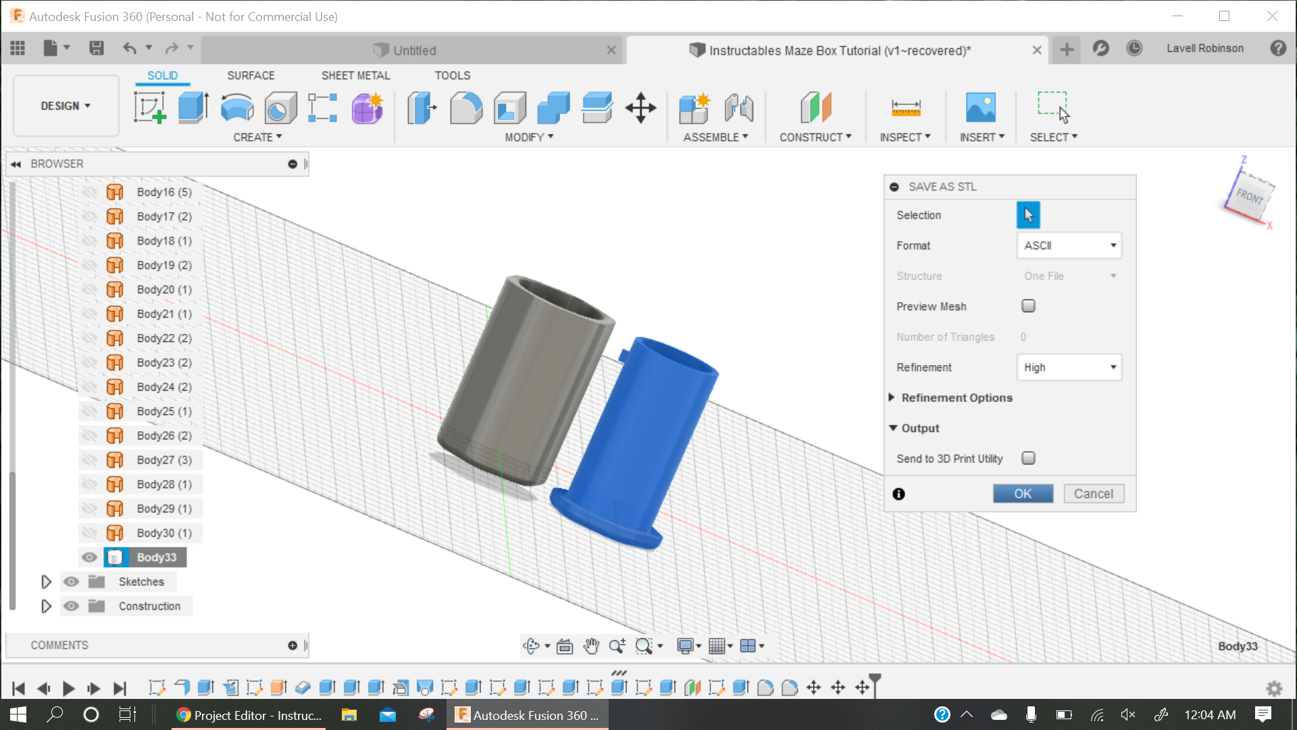
Task: Show Body16 (5) via eye icon
Action: point(89,193)
